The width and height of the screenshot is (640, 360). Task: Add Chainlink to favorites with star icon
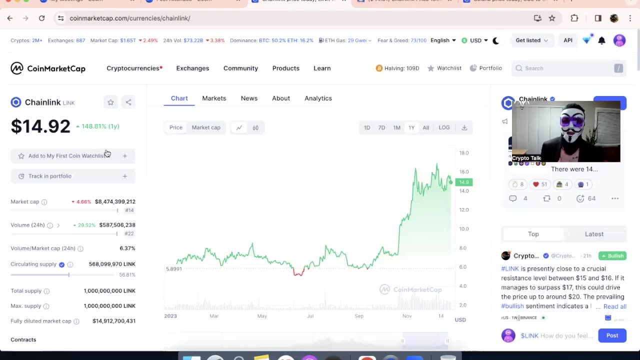[110, 102]
